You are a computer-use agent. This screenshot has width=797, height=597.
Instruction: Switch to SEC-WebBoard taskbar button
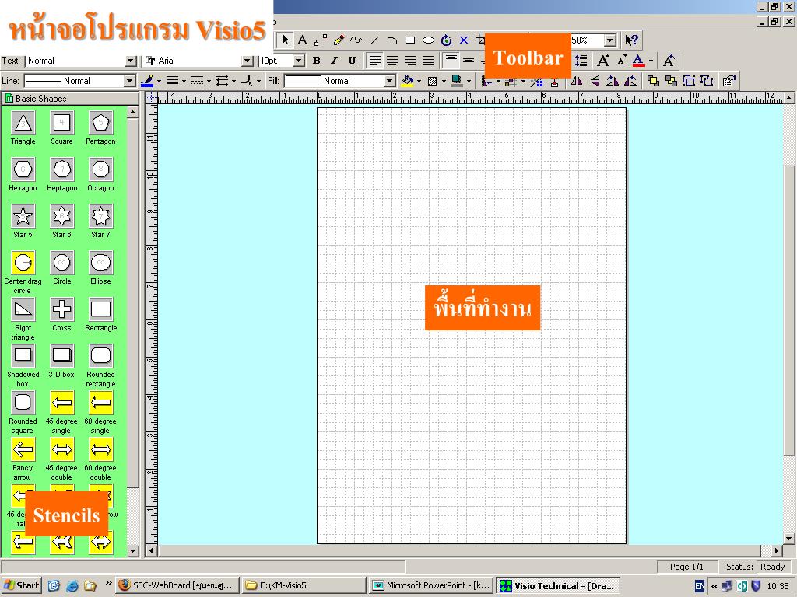(x=177, y=585)
